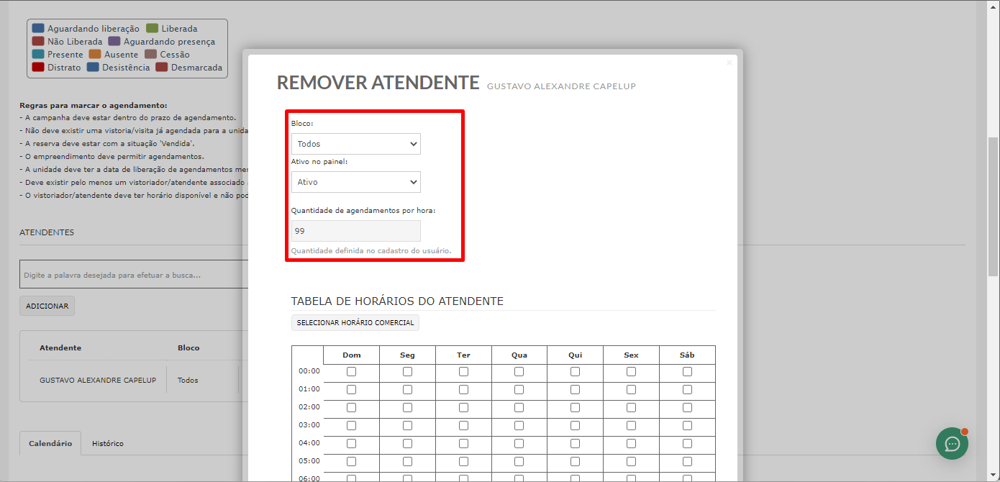Open the Bloco dropdown set to Todos
1000x482 pixels.
(356, 144)
